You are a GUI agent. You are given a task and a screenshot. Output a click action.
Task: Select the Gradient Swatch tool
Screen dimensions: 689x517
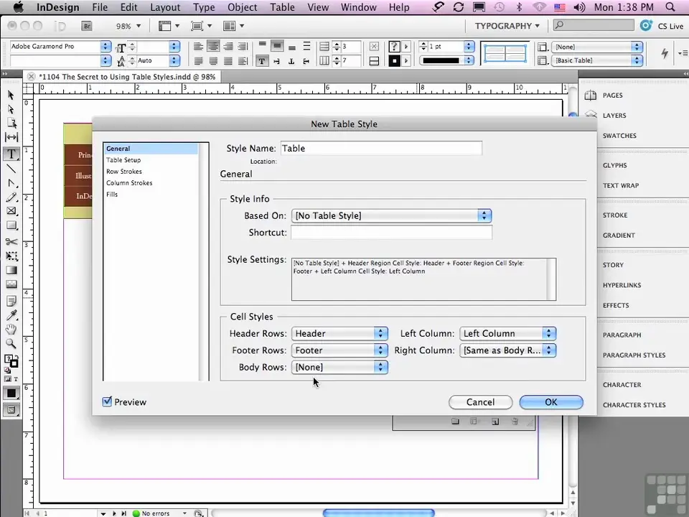pyautogui.click(x=11, y=271)
